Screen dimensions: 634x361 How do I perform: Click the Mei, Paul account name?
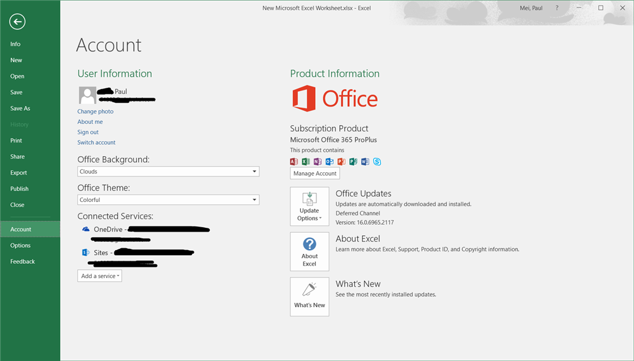click(x=531, y=8)
